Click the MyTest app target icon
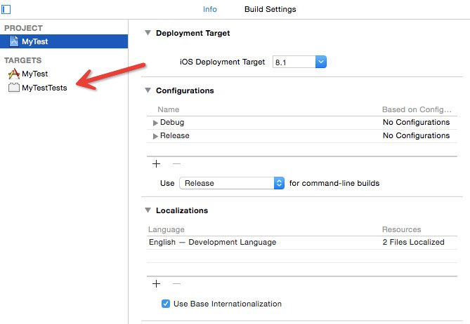The image size is (470, 324). point(13,74)
